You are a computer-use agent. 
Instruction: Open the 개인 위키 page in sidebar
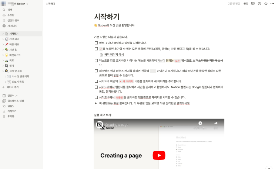[x=14, y=39]
